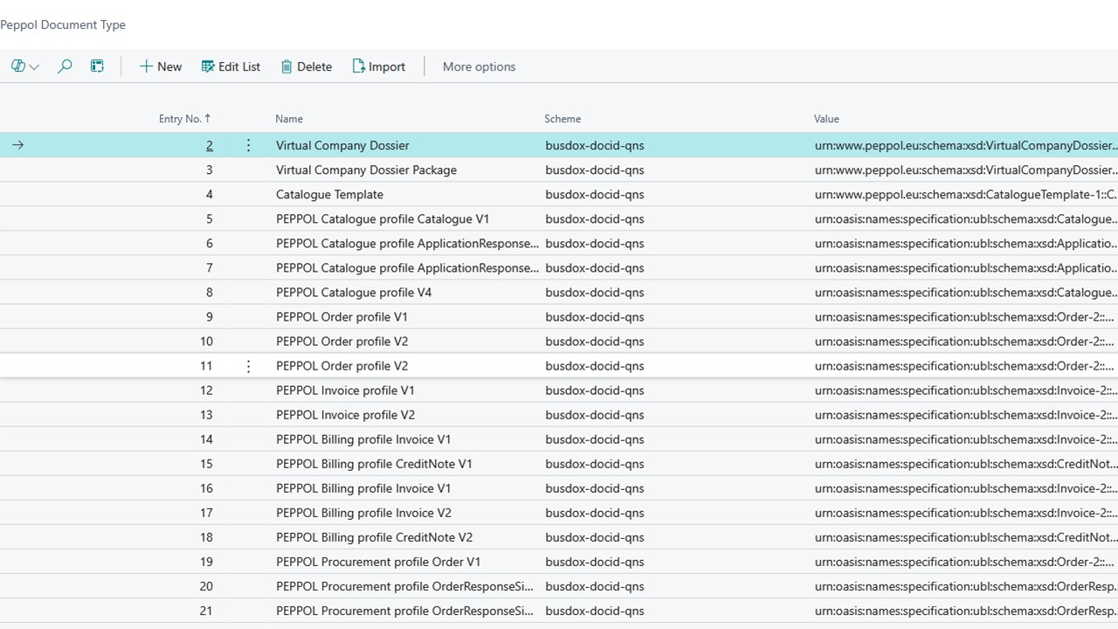Screen dimensions: 1118x629
Task: Create a New document type entry
Action: pyautogui.click(x=161, y=66)
